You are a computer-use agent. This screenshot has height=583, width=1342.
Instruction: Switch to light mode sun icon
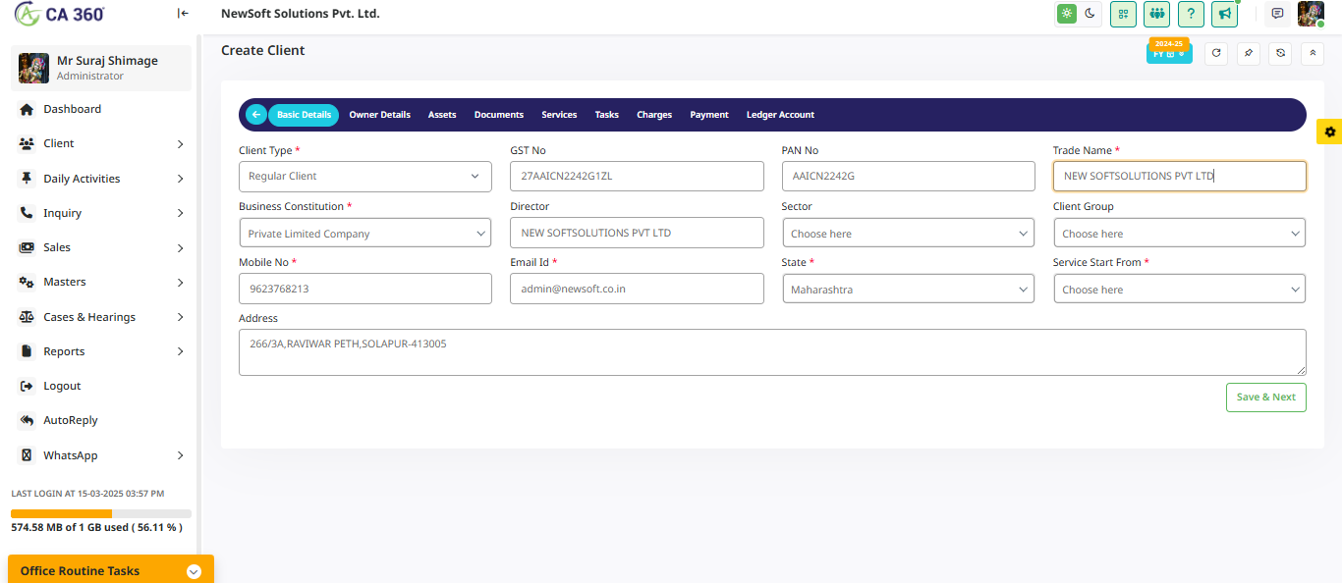[x=1066, y=14]
